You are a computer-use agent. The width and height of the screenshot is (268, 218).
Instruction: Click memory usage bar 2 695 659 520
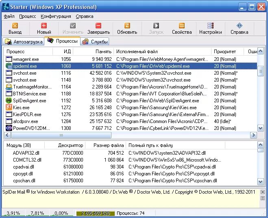click(96, 214)
